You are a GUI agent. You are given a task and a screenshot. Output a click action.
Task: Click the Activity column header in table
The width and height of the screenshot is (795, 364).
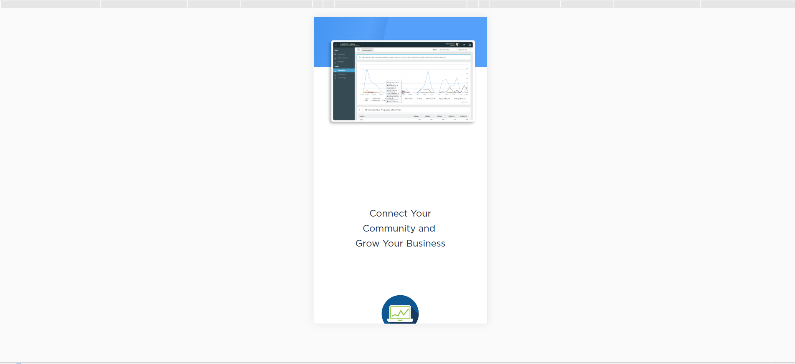[362, 116]
